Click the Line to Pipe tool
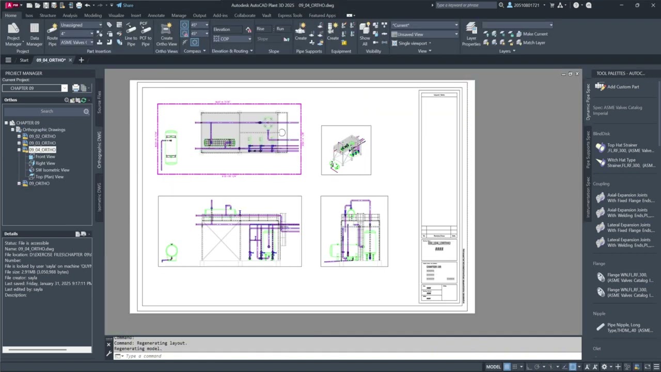661x372 pixels. 131,34
